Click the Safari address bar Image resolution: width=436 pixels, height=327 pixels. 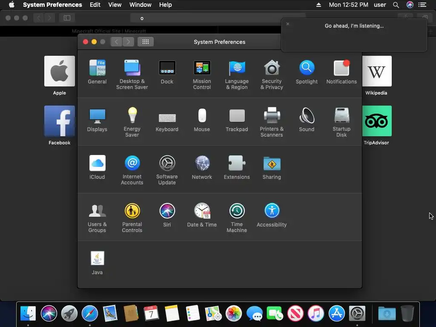pos(218,18)
